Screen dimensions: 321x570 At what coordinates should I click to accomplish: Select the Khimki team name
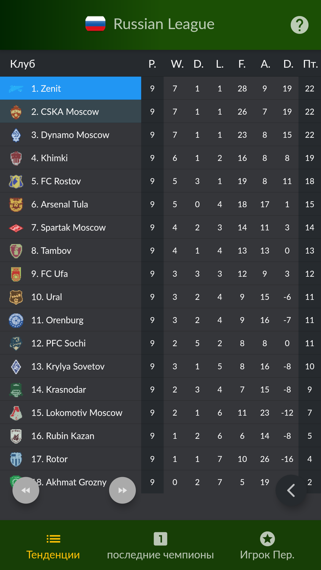[x=49, y=158]
